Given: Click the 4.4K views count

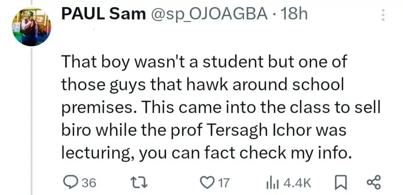Looking at the screenshot, I should (x=297, y=183).
